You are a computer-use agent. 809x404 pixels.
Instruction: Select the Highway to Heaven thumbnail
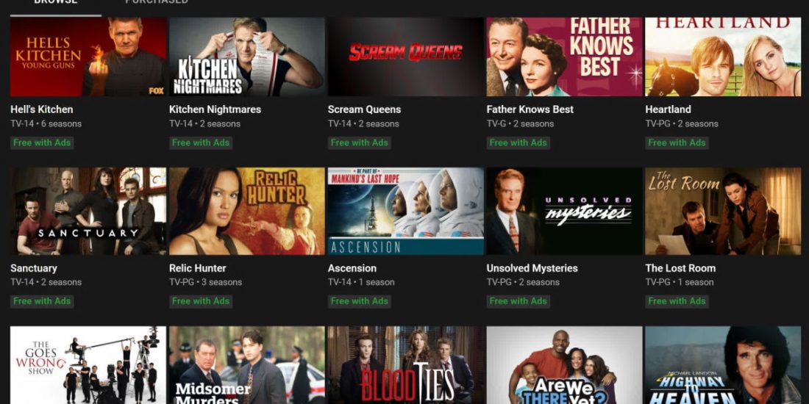coord(723,365)
